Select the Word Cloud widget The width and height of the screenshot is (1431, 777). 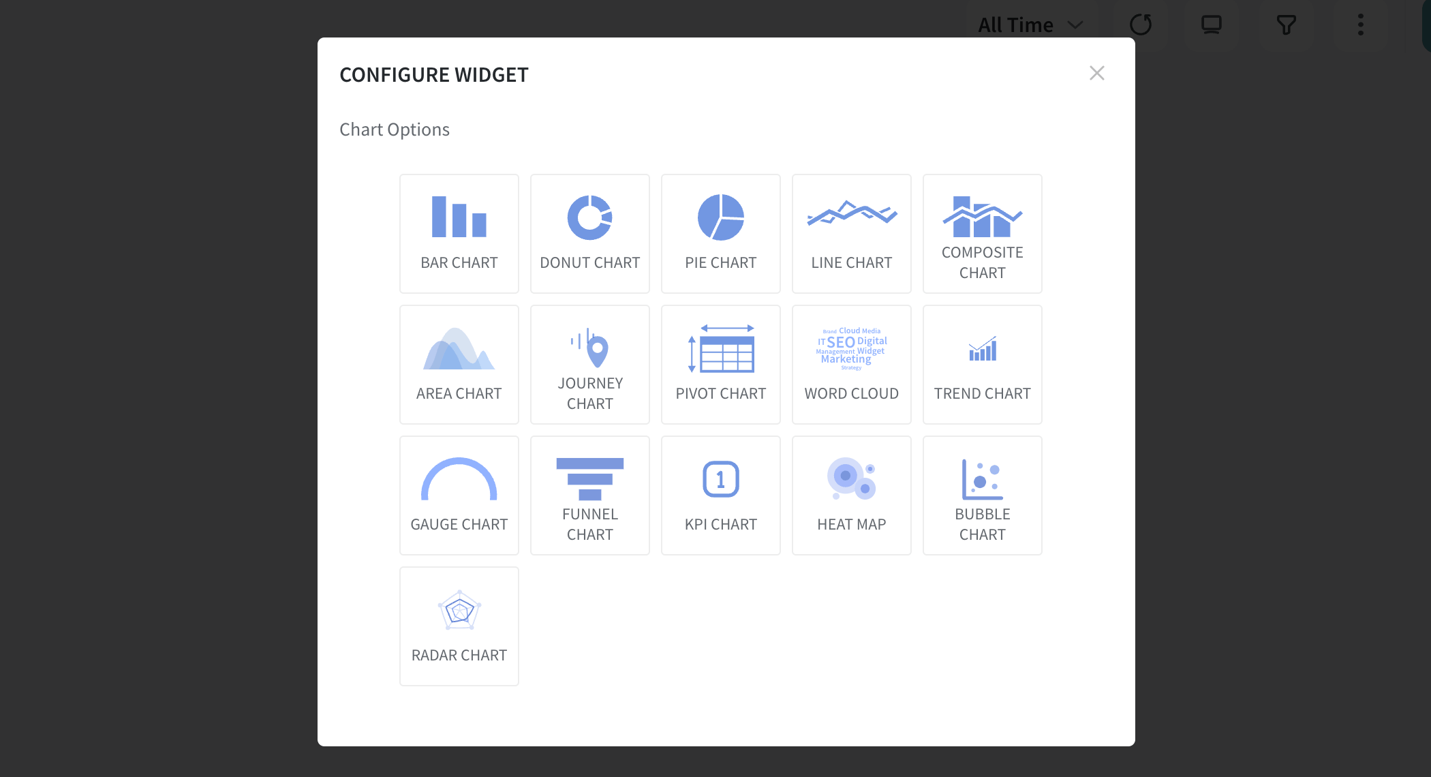852,365
